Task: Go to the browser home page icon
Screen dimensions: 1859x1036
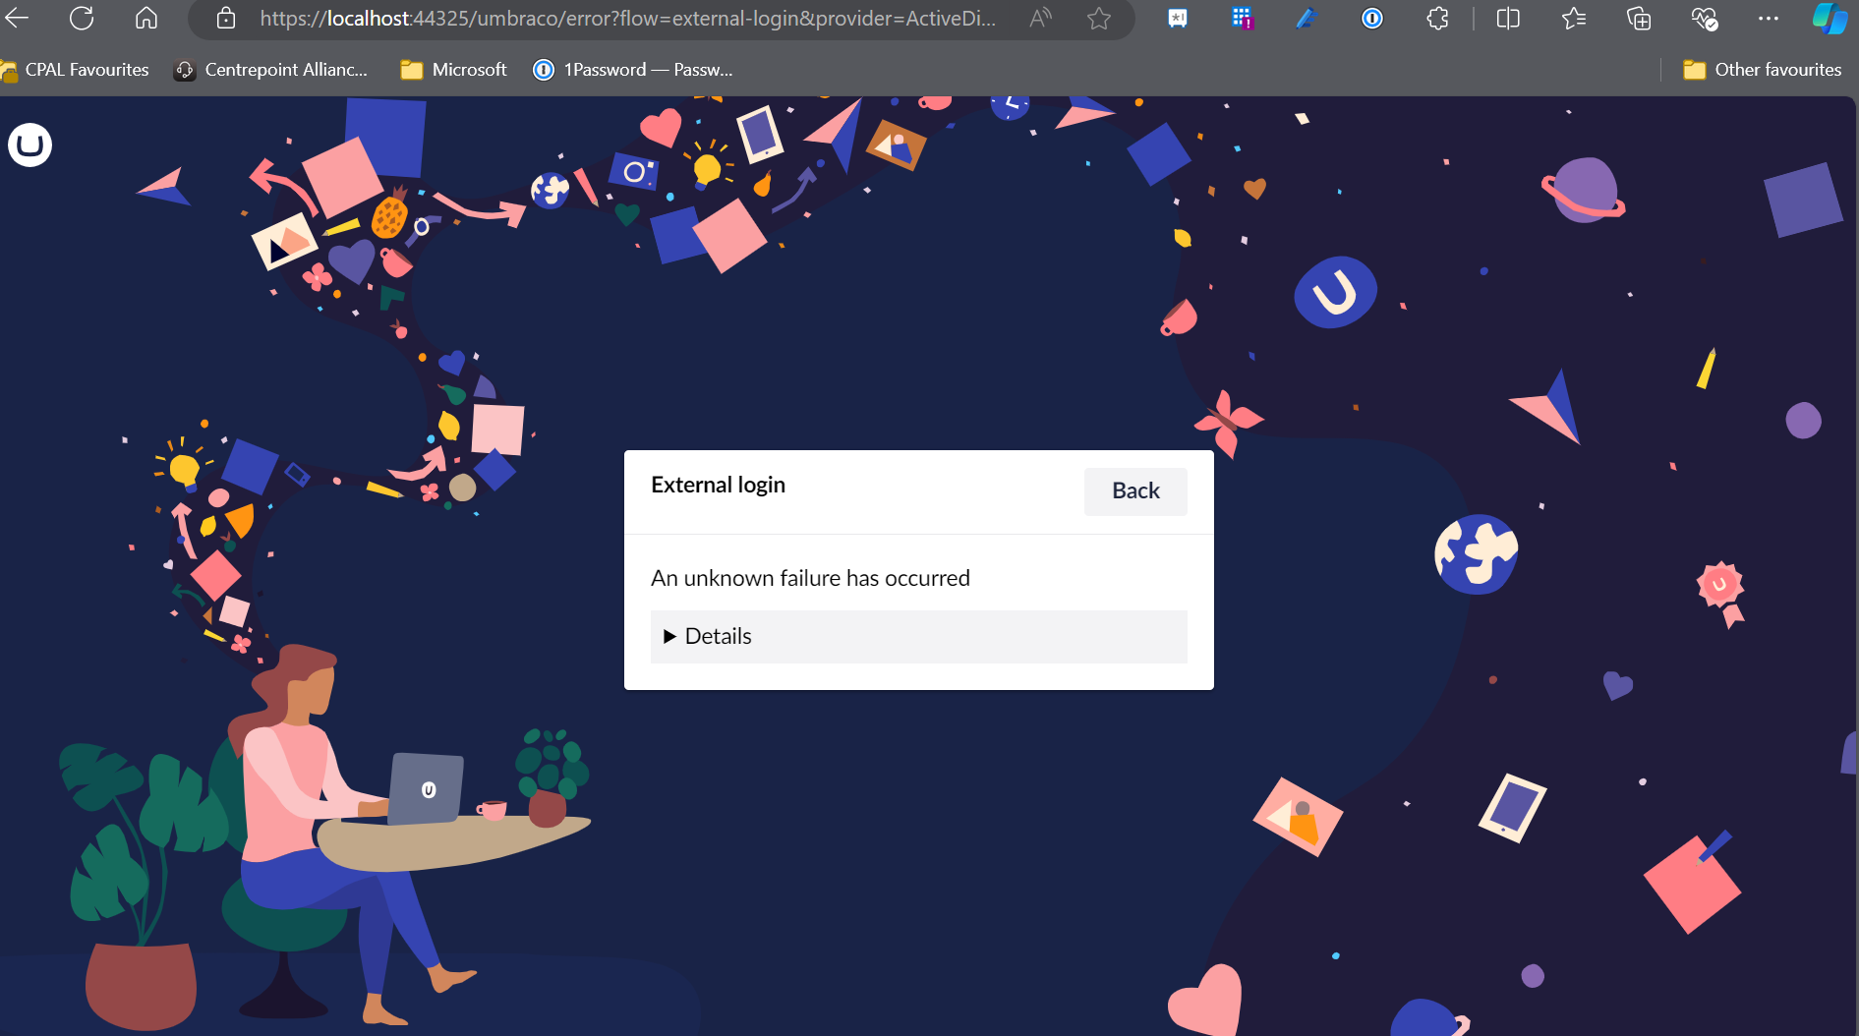Action: (146, 18)
